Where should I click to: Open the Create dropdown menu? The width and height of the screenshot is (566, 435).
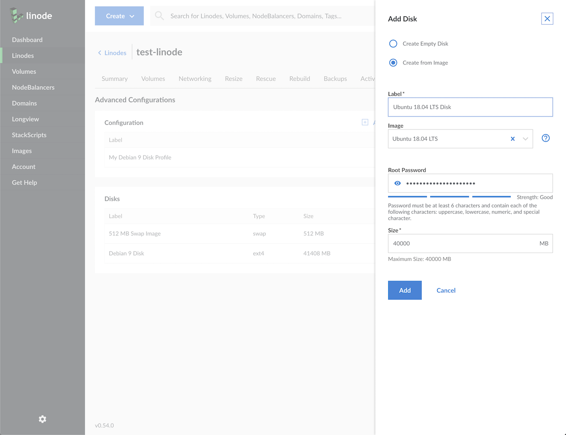119,16
